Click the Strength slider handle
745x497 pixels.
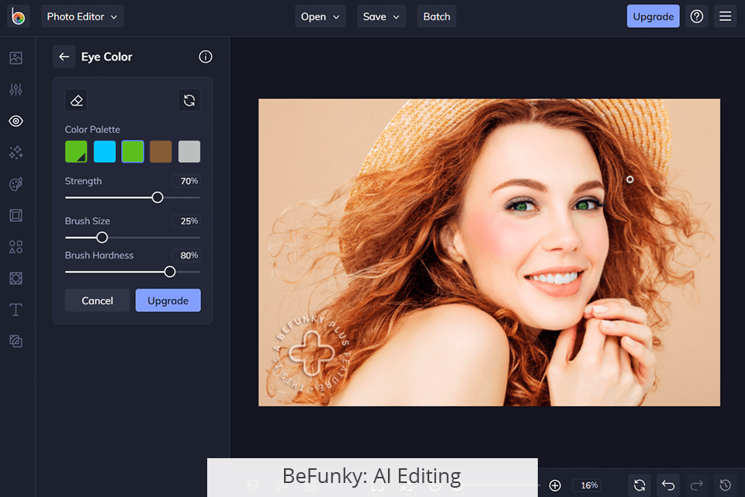tap(158, 197)
